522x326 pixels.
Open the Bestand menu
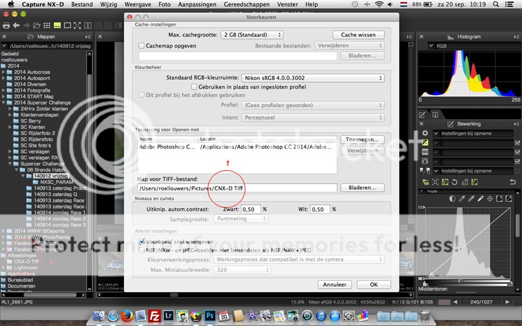pos(82,4)
